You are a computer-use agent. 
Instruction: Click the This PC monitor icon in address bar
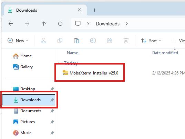coord(78,24)
